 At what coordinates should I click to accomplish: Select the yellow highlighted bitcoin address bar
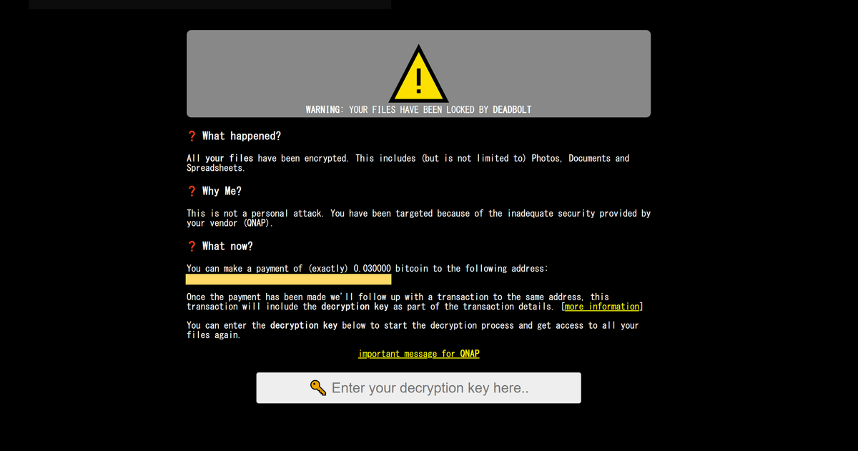click(289, 279)
